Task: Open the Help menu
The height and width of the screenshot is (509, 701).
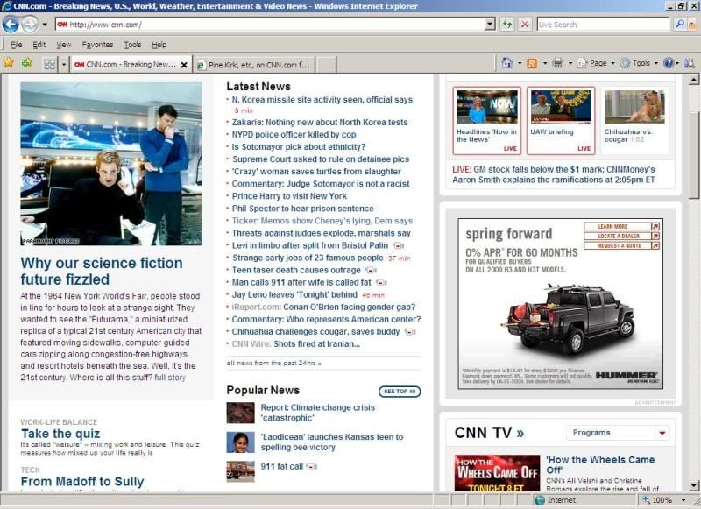Action: point(159,44)
